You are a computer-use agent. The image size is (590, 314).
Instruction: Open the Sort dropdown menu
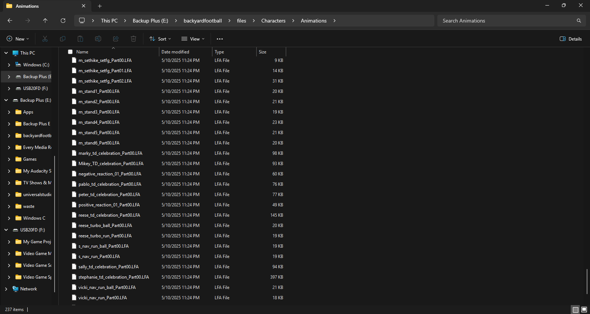click(x=160, y=39)
